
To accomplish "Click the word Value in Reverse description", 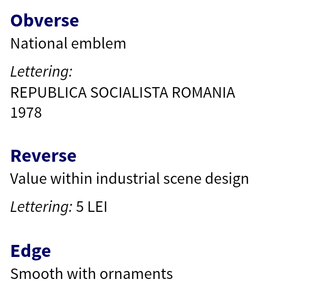I will click(28, 178).
